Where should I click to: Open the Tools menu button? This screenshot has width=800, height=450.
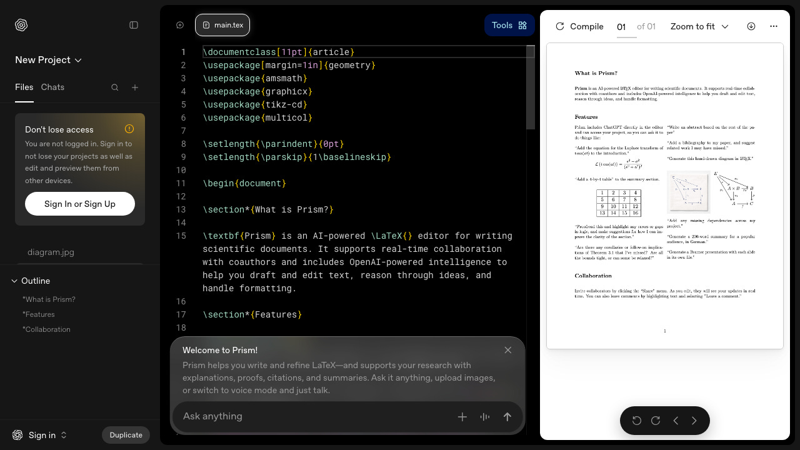coord(509,25)
